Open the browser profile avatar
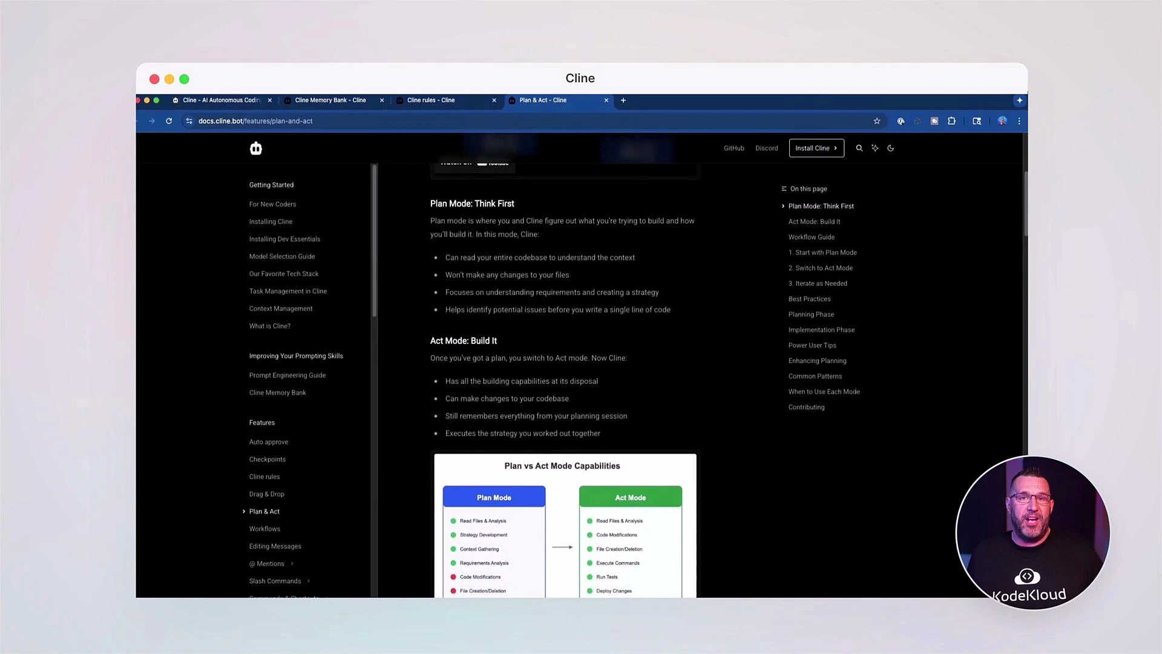Screen dimensions: 1162x654 (x=1002, y=121)
